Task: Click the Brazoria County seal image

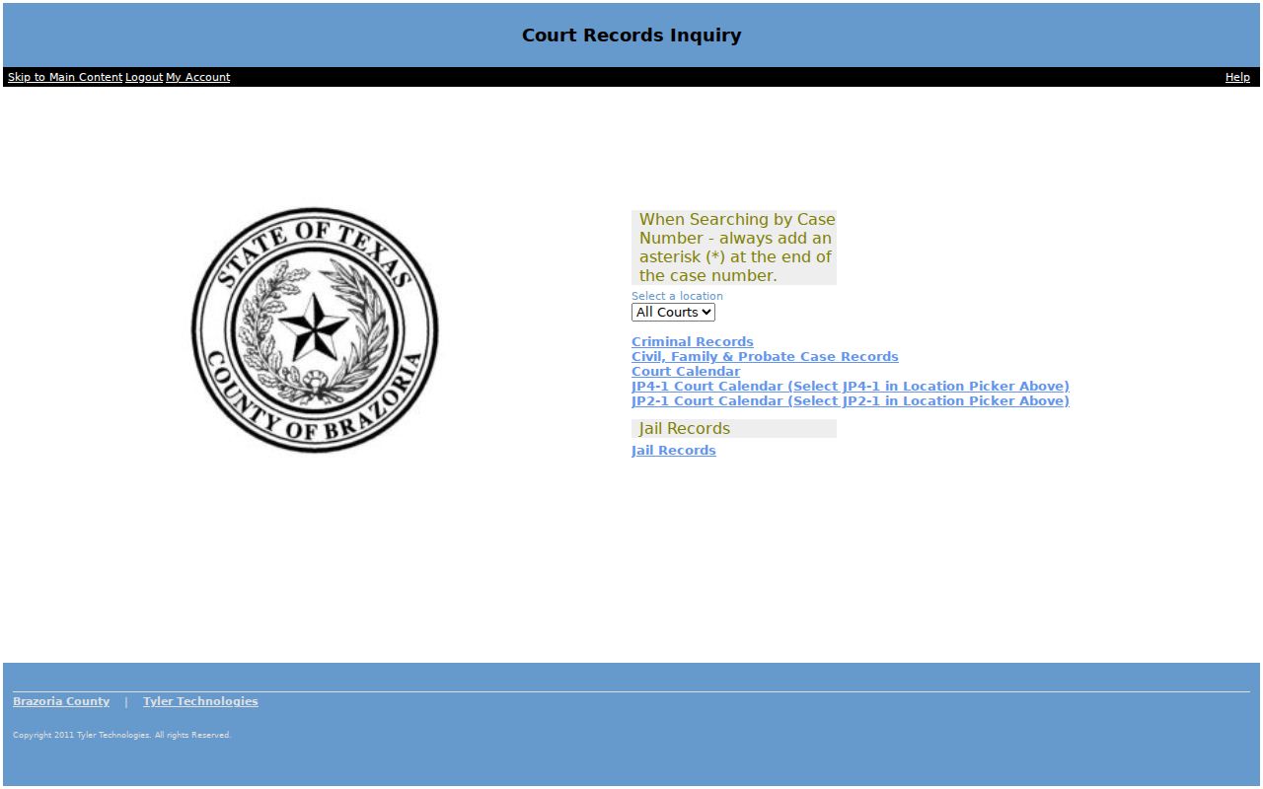Action: tap(315, 330)
